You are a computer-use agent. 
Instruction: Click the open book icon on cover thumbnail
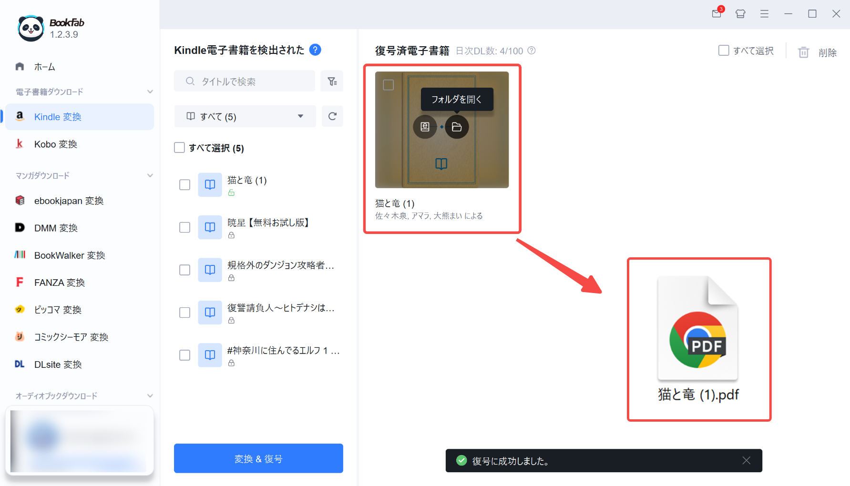click(x=441, y=163)
